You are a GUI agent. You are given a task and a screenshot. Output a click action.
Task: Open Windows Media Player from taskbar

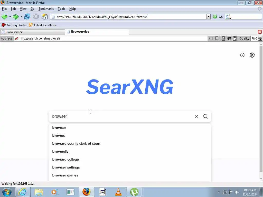click(x=54, y=192)
